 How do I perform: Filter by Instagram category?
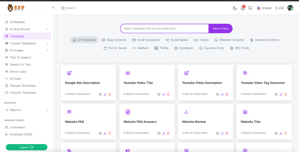tap(184, 48)
